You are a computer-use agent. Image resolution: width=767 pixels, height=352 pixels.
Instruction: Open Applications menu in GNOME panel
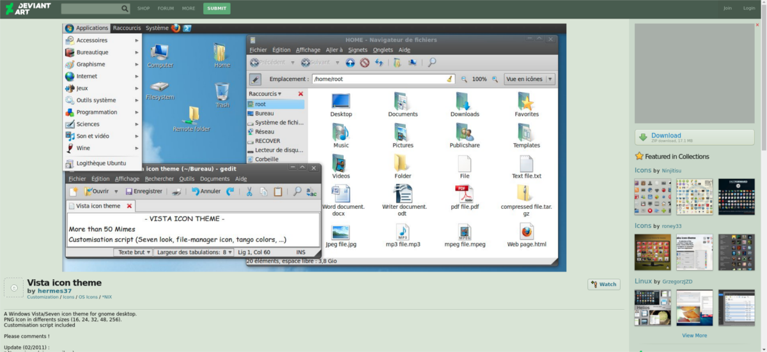(87, 28)
